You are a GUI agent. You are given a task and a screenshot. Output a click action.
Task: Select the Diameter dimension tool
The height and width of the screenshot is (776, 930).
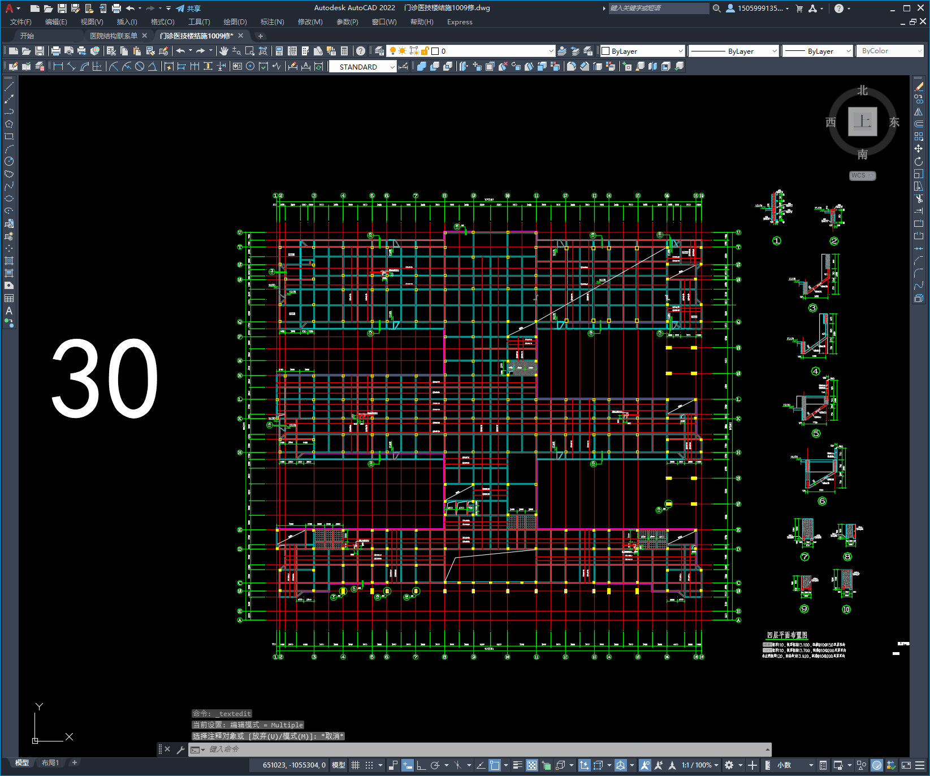(x=139, y=66)
